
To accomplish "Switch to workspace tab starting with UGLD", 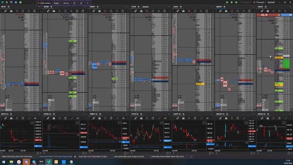I will tap(129, 157).
